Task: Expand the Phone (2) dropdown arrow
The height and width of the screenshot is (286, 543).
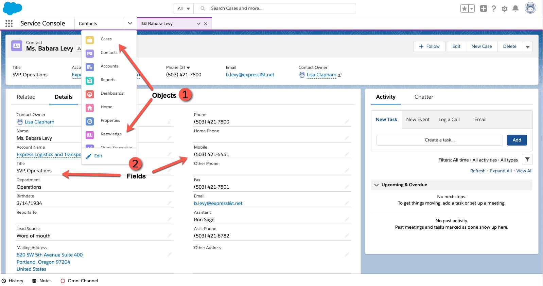Action: (188, 68)
